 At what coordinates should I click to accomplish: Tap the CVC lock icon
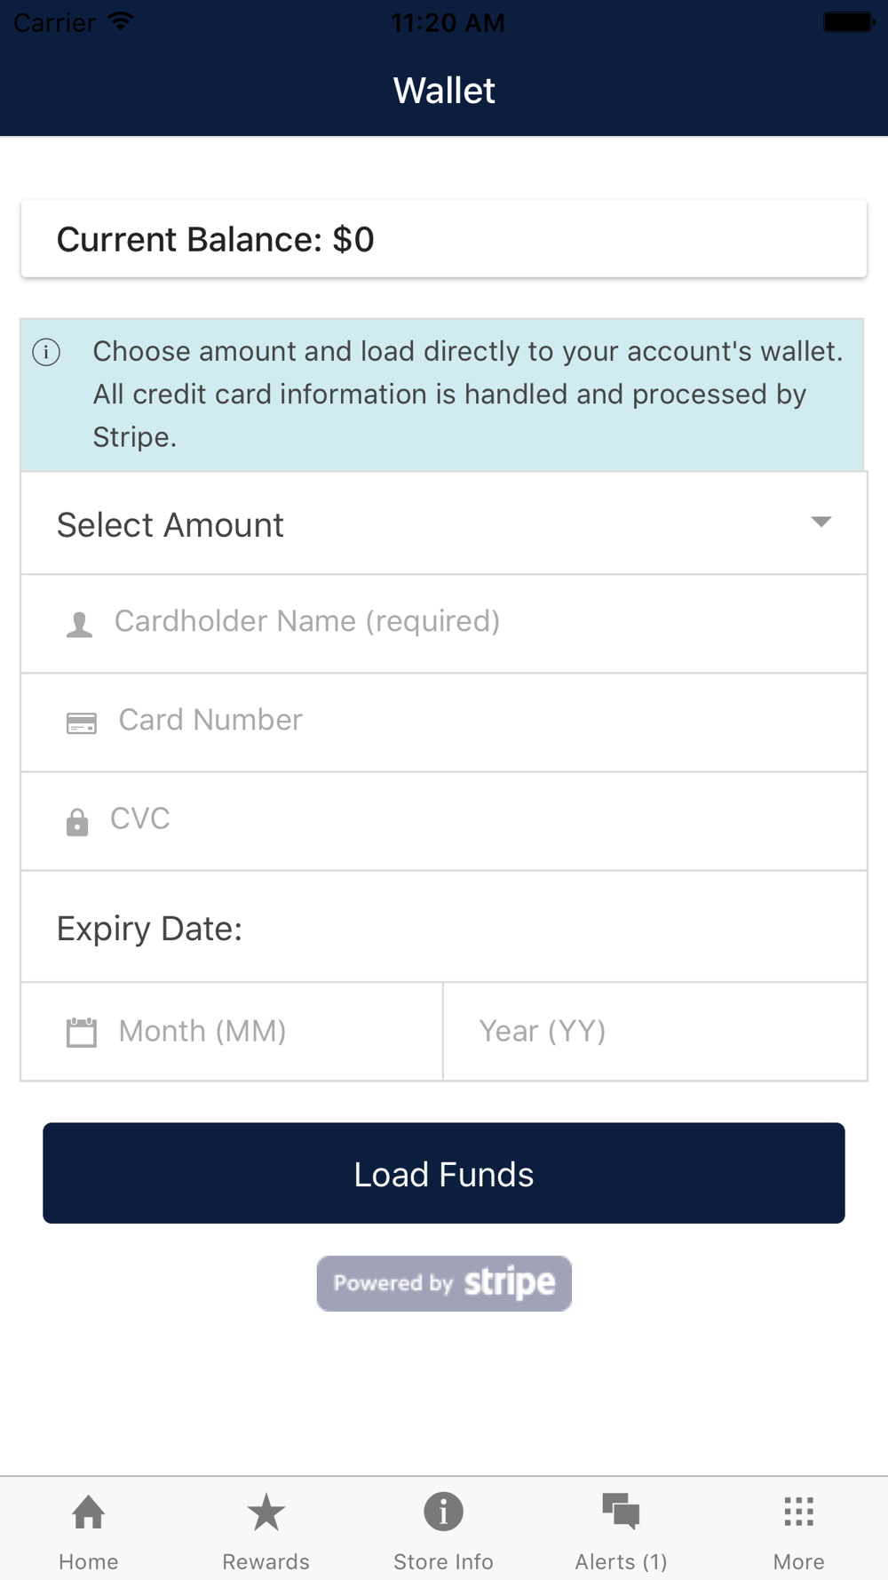point(77,822)
